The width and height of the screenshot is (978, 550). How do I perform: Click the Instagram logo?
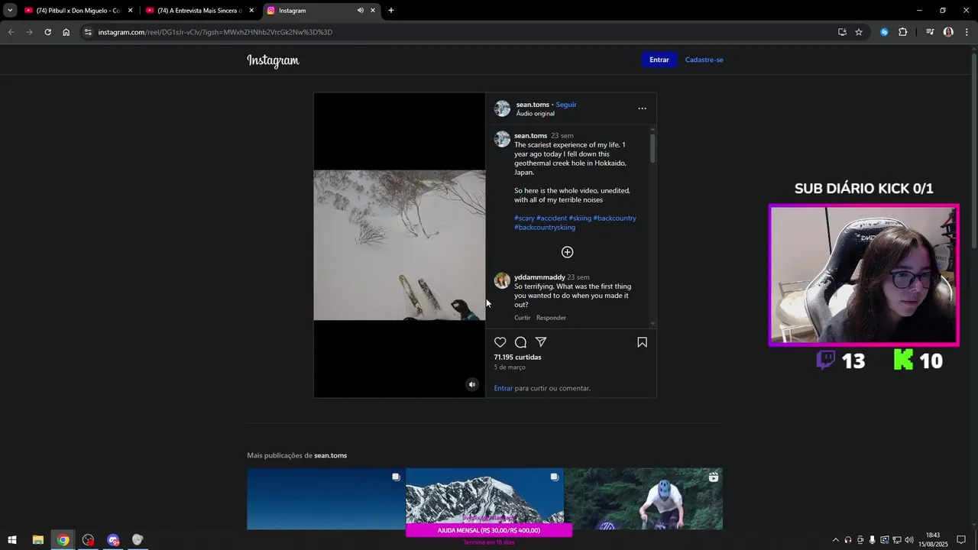pos(273,60)
